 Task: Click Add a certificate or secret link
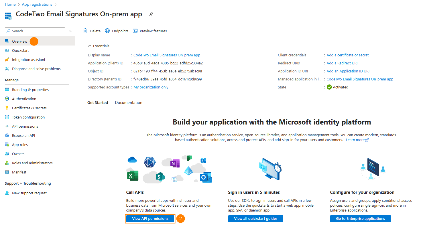tap(347, 55)
